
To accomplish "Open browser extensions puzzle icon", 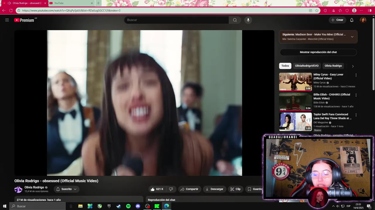I will (x=325, y=10).
